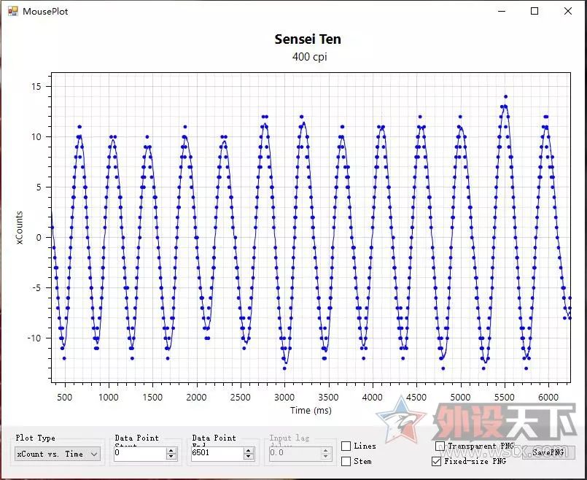Enable the Stem checkbox

point(346,461)
